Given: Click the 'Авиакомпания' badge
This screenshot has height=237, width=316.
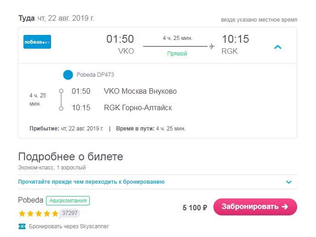Looking at the screenshot, I should [68, 201].
